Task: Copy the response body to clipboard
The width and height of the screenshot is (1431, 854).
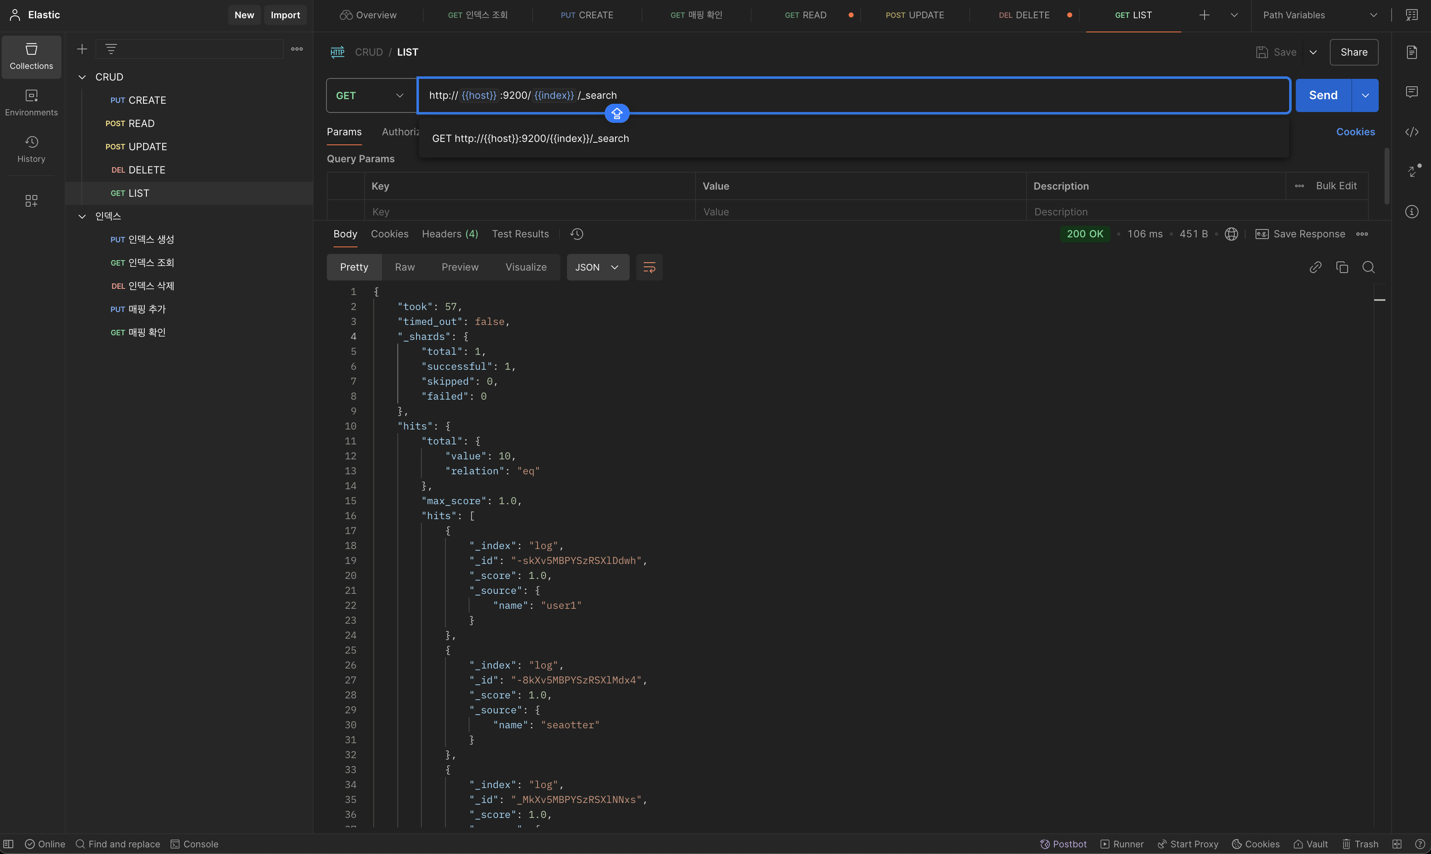Action: (x=1342, y=267)
